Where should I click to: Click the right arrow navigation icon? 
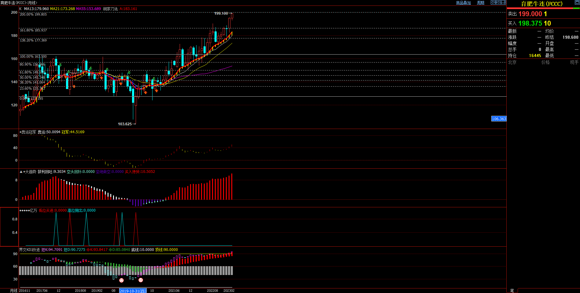coord(498,2)
